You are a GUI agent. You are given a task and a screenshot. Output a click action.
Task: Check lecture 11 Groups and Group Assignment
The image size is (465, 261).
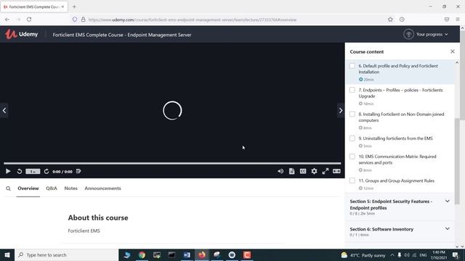pos(352,181)
